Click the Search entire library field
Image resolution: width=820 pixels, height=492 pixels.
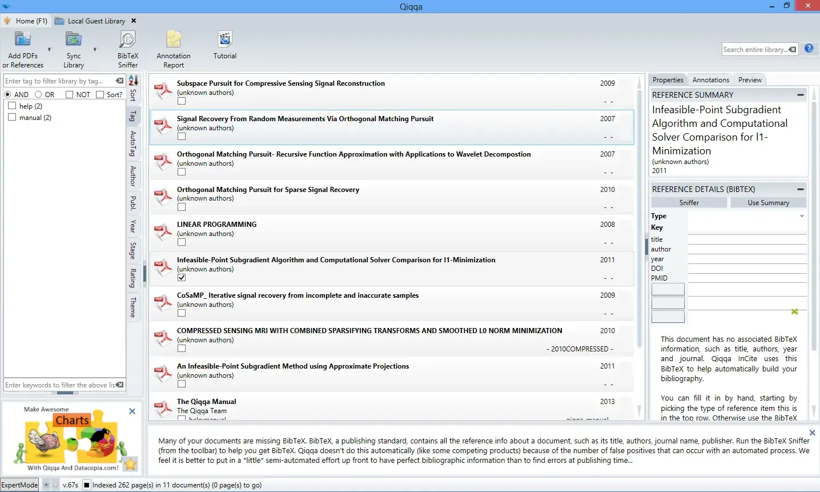click(x=755, y=50)
